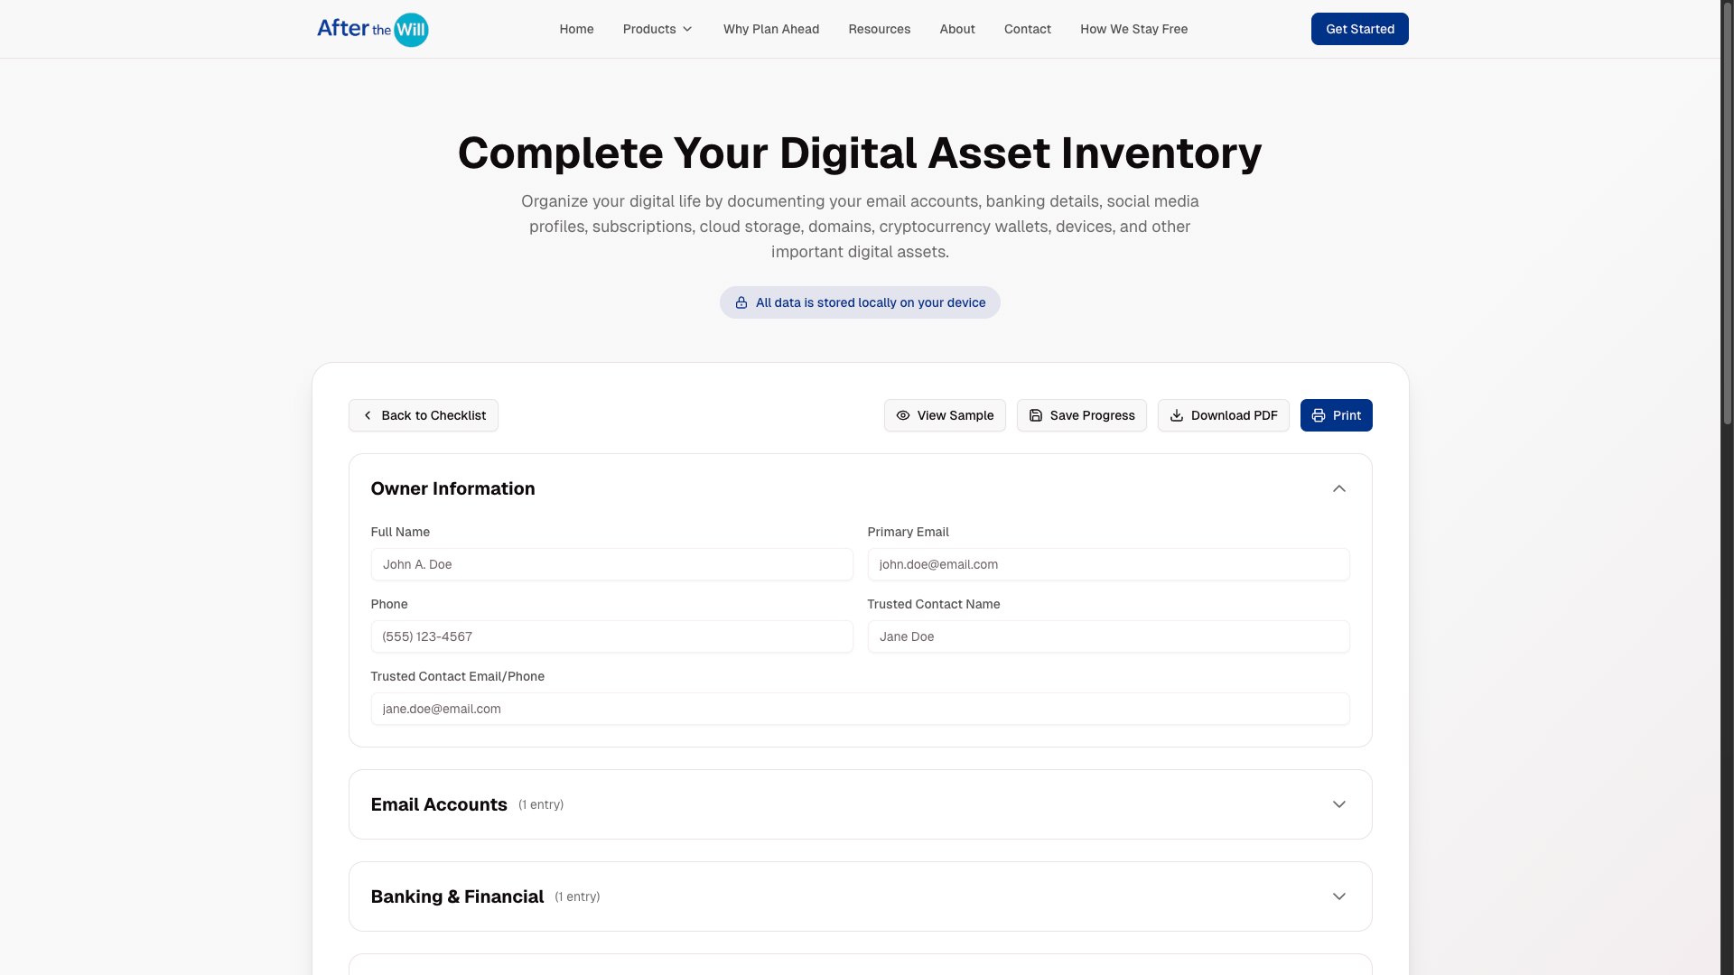Viewport: 1734px width, 975px height.
Task: Open the Contact page
Action: click(1027, 29)
